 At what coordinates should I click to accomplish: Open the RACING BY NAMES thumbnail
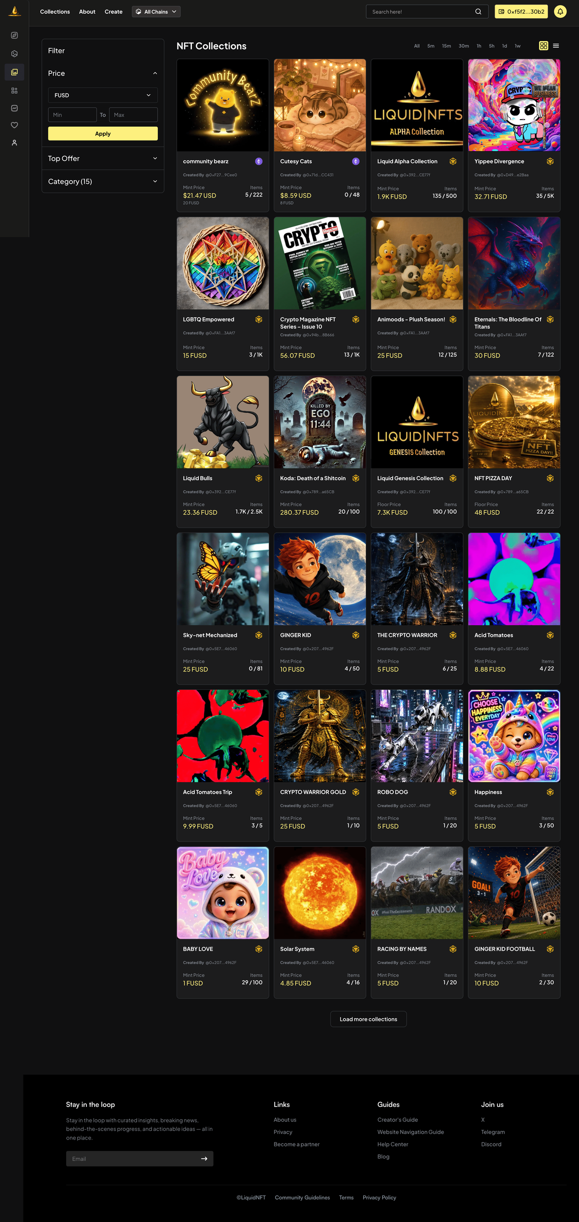click(x=417, y=893)
